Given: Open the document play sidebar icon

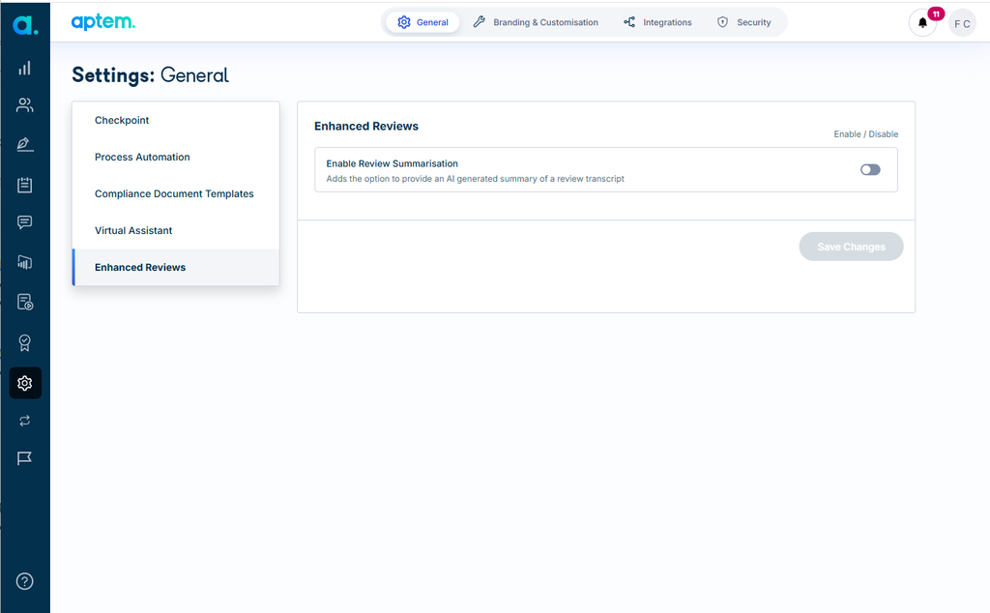Looking at the screenshot, I should [x=24, y=303].
